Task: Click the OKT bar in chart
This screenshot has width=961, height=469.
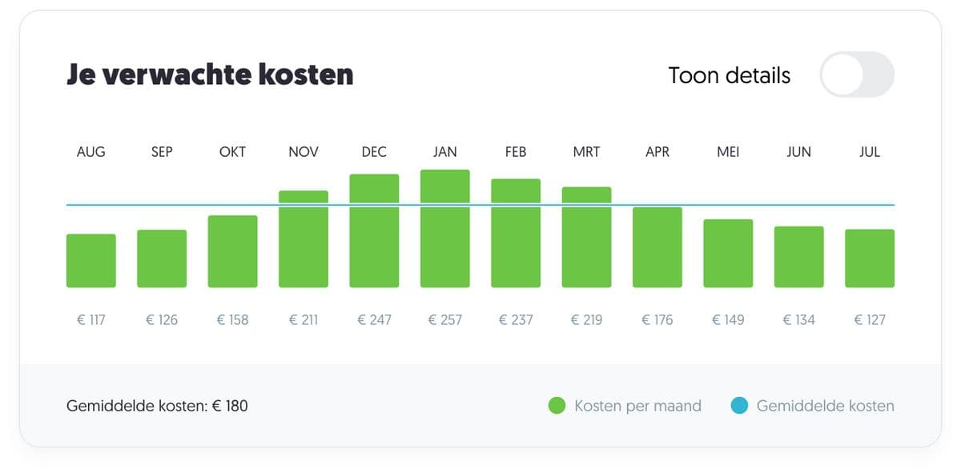Action: (x=232, y=252)
